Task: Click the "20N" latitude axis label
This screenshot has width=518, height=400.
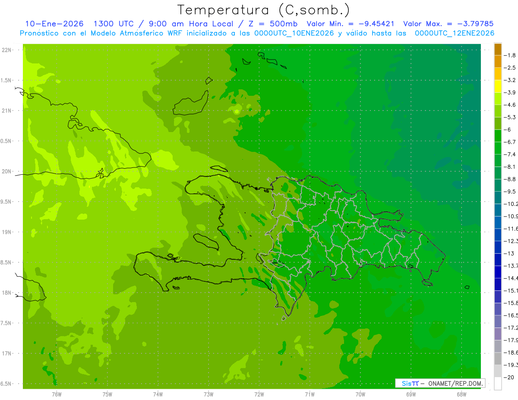Action: 7,172
